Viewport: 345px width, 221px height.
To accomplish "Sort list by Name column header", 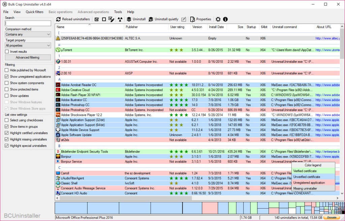I will point(90,27).
